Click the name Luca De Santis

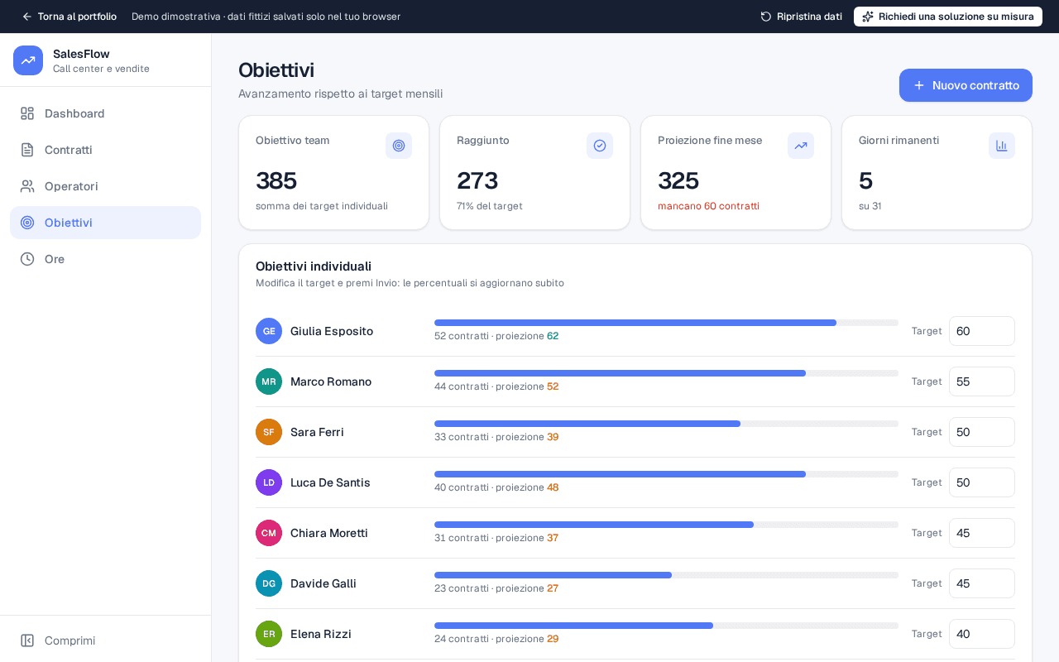(x=330, y=482)
